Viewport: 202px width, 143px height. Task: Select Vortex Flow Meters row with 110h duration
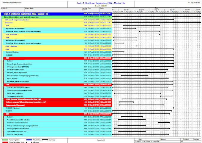click(57, 32)
